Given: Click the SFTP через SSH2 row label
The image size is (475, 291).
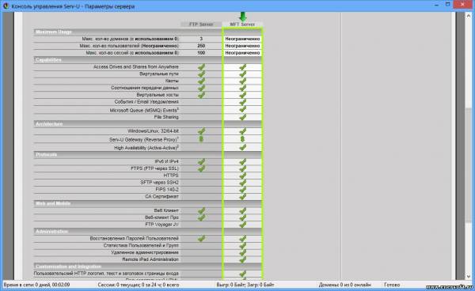Looking at the screenshot, I should tap(159, 183).
